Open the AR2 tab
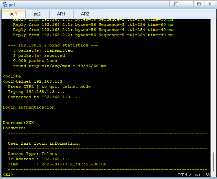 [x=85, y=14]
